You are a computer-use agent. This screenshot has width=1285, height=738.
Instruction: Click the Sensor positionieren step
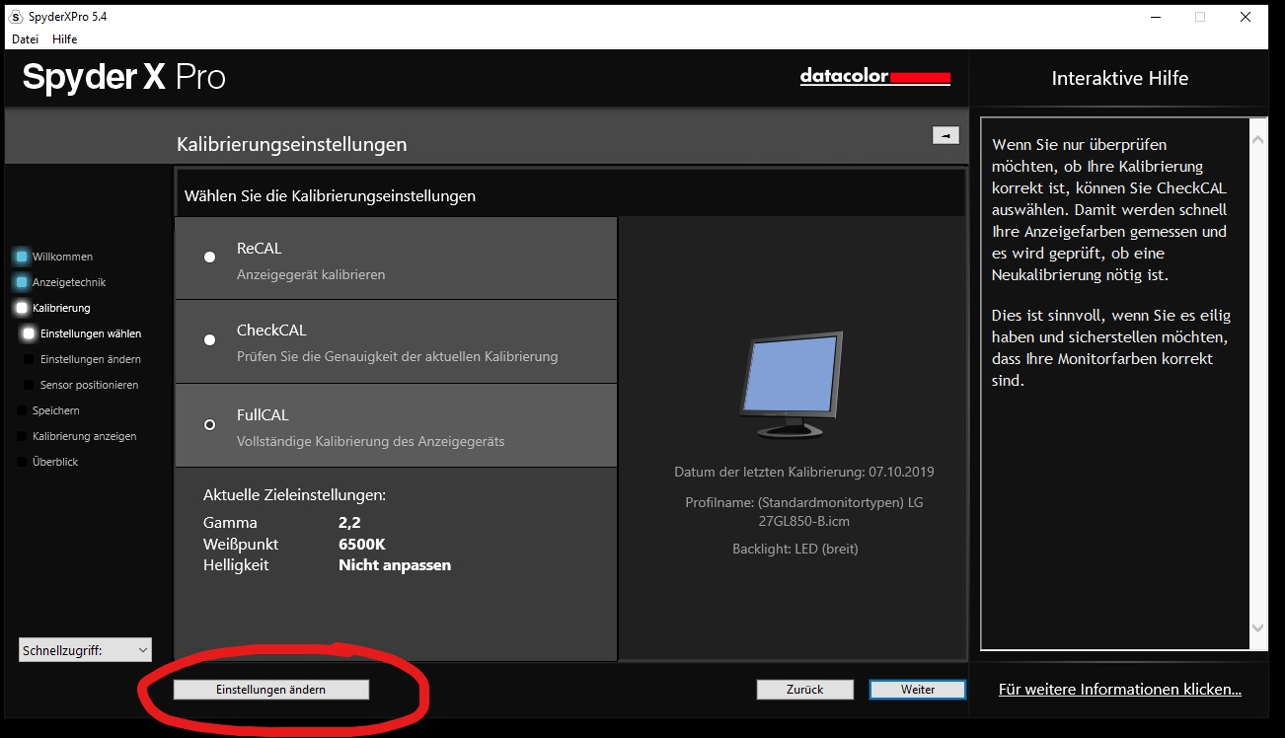coord(81,385)
